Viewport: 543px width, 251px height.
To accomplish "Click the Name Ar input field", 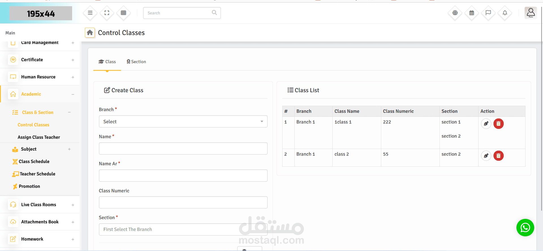I will [183, 175].
